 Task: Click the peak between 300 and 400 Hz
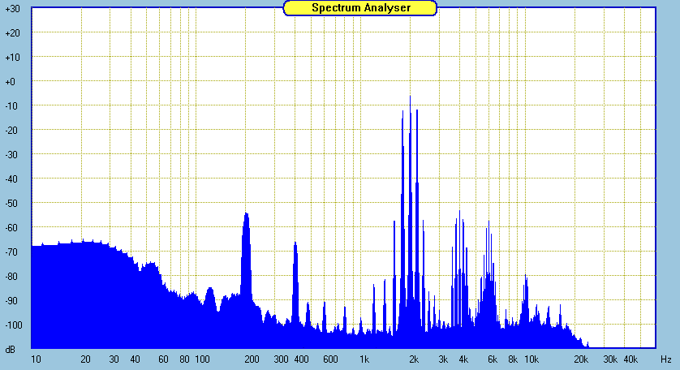[x=295, y=243]
